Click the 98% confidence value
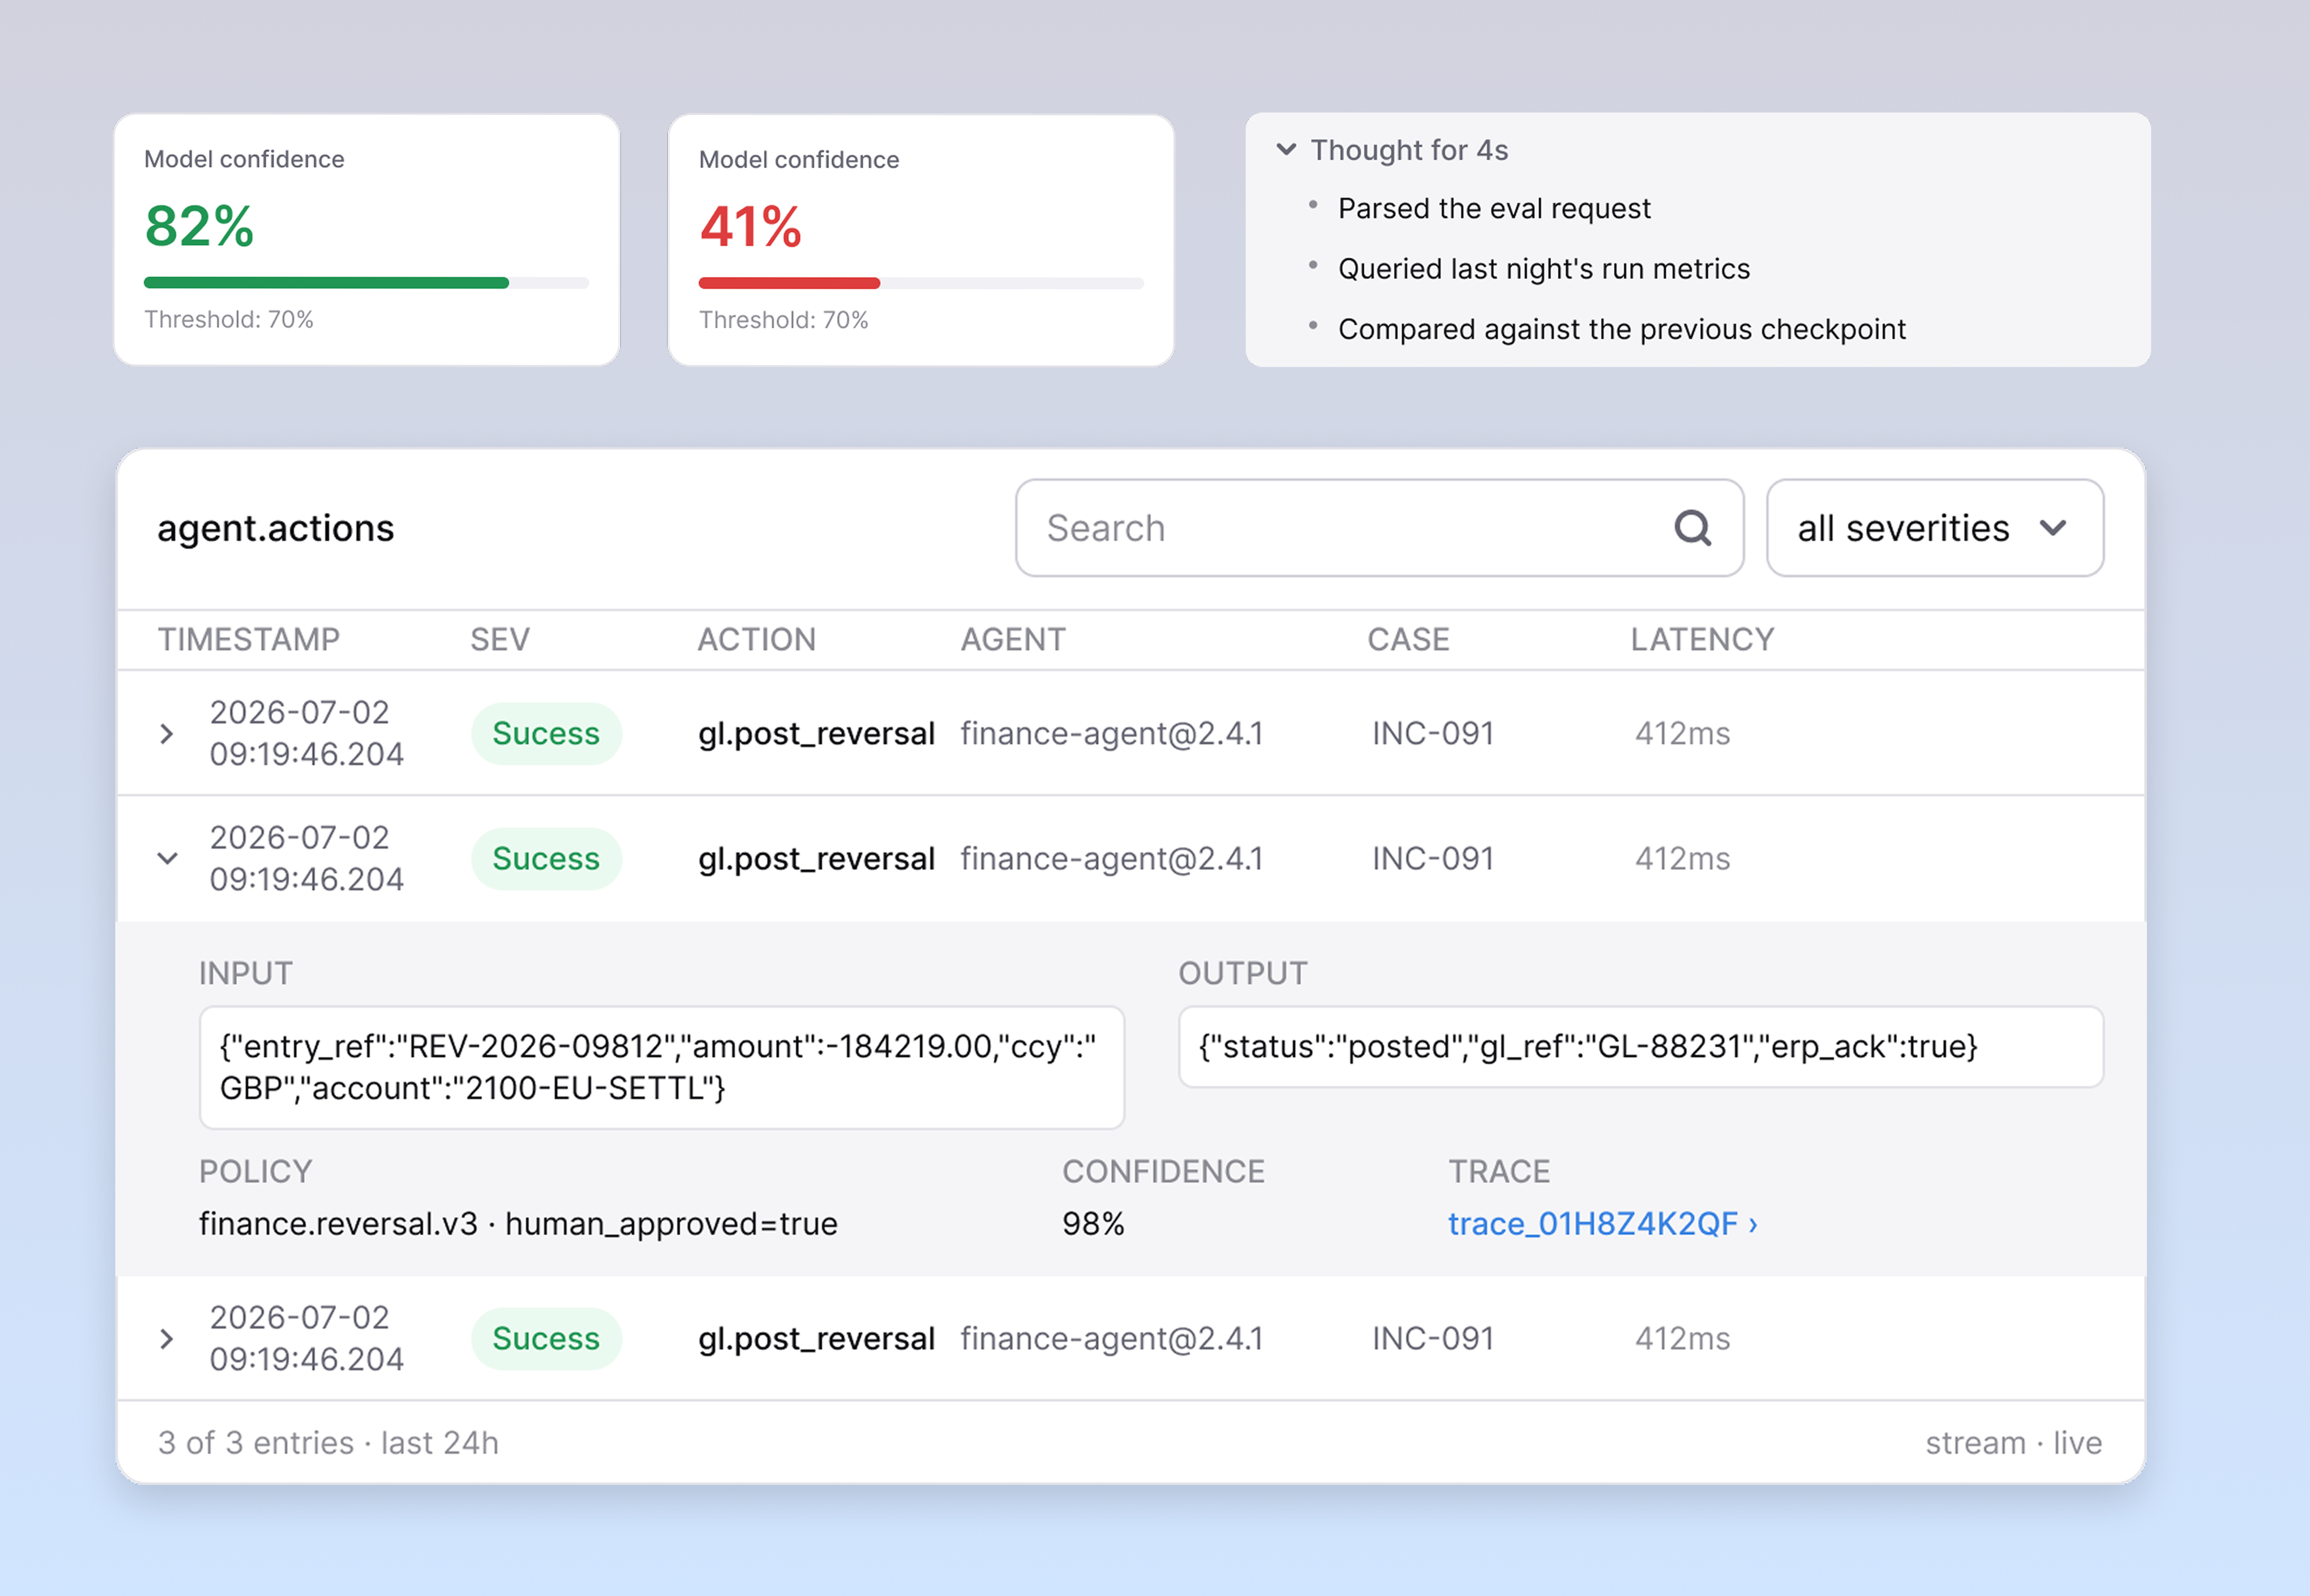 click(1093, 1224)
